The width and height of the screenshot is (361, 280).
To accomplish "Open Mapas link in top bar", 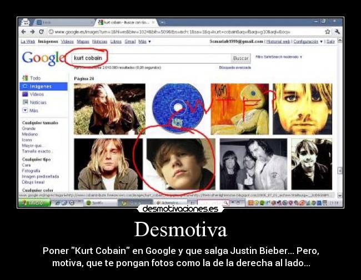I will pyautogui.click(x=83, y=42).
